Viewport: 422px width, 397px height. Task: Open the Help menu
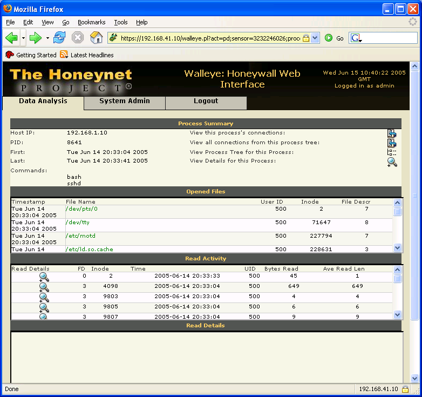click(141, 22)
